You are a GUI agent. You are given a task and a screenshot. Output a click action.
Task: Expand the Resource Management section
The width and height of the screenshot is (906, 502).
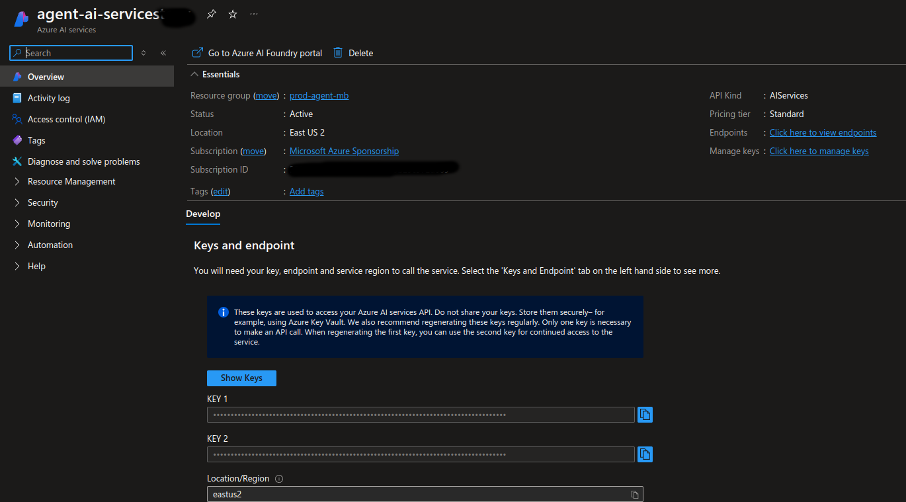[17, 181]
